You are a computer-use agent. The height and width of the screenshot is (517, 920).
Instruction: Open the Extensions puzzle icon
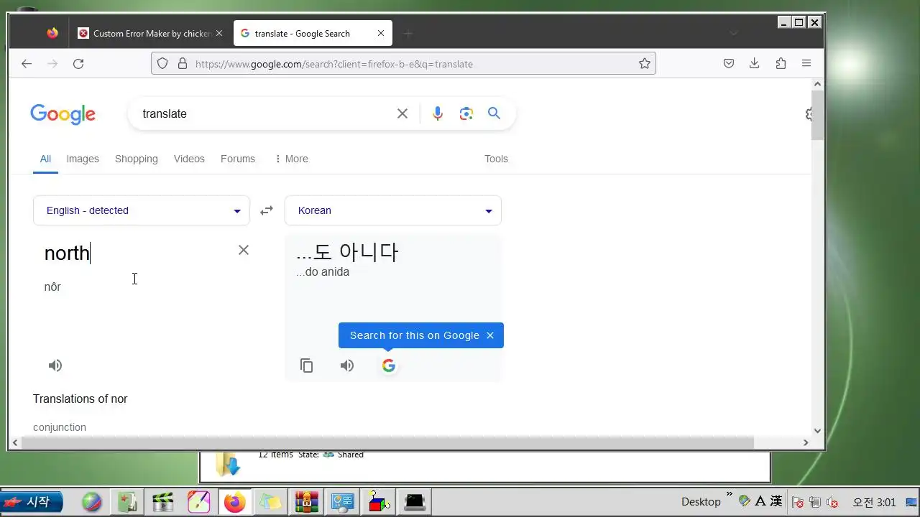(781, 63)
